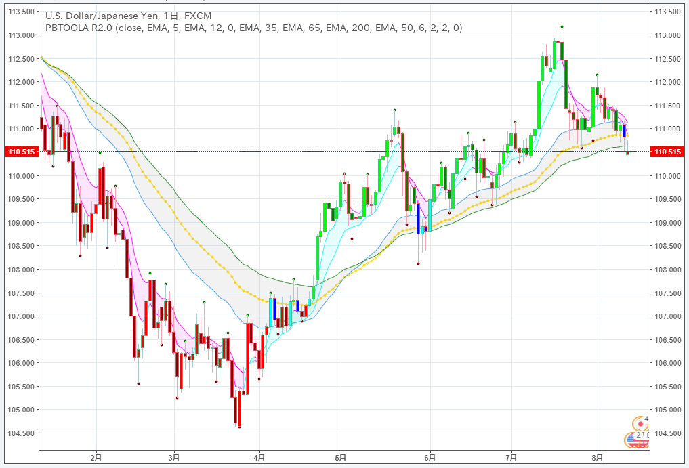This screenshot has height=468, width=689.
Task: Click the red pivot dot below the March low
Action: click(239, 427)
